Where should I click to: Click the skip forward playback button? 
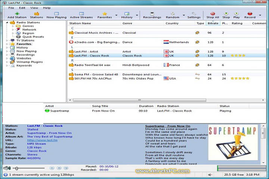(x=59, y=168)
